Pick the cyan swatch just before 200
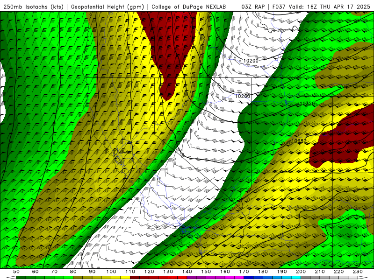 pyautogui.click(x=296, y=277)
